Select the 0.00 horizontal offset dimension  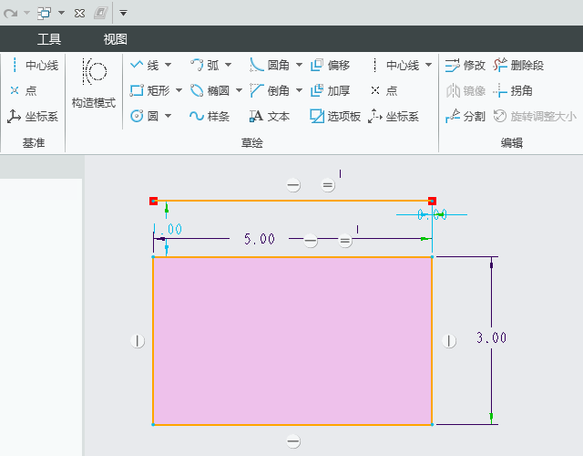(x=432, y=215)
